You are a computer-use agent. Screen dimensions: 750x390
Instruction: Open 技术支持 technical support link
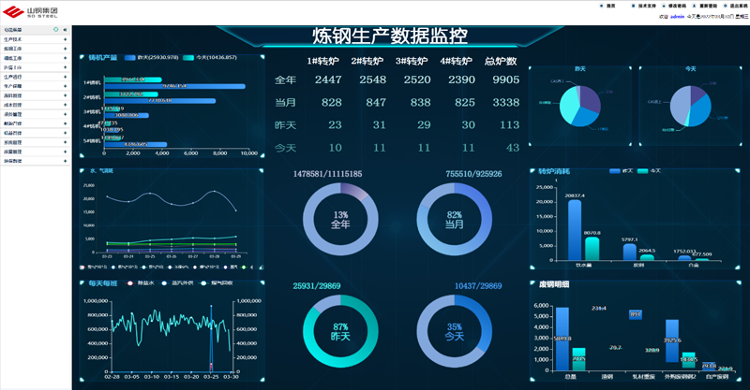(x=642, y=6)
